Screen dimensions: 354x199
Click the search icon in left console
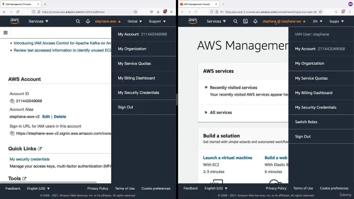click(x=78, y=21)
